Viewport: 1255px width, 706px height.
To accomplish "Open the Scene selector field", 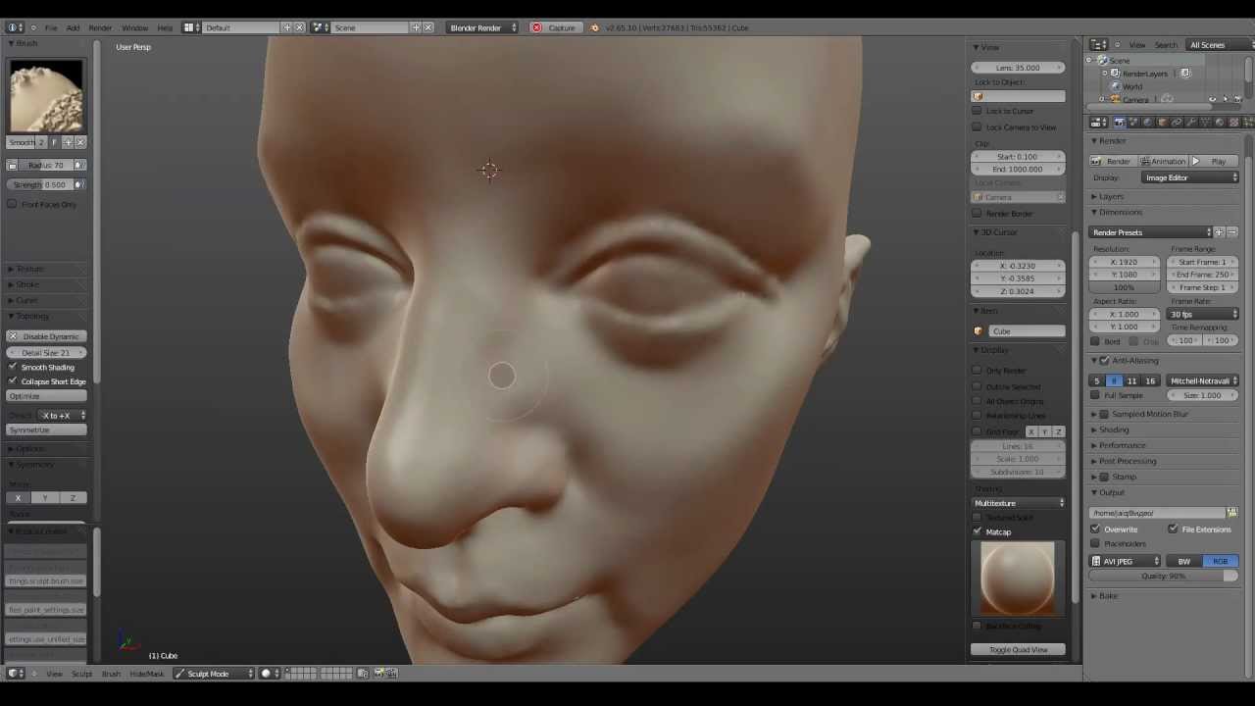I will (x=371, y=27).
